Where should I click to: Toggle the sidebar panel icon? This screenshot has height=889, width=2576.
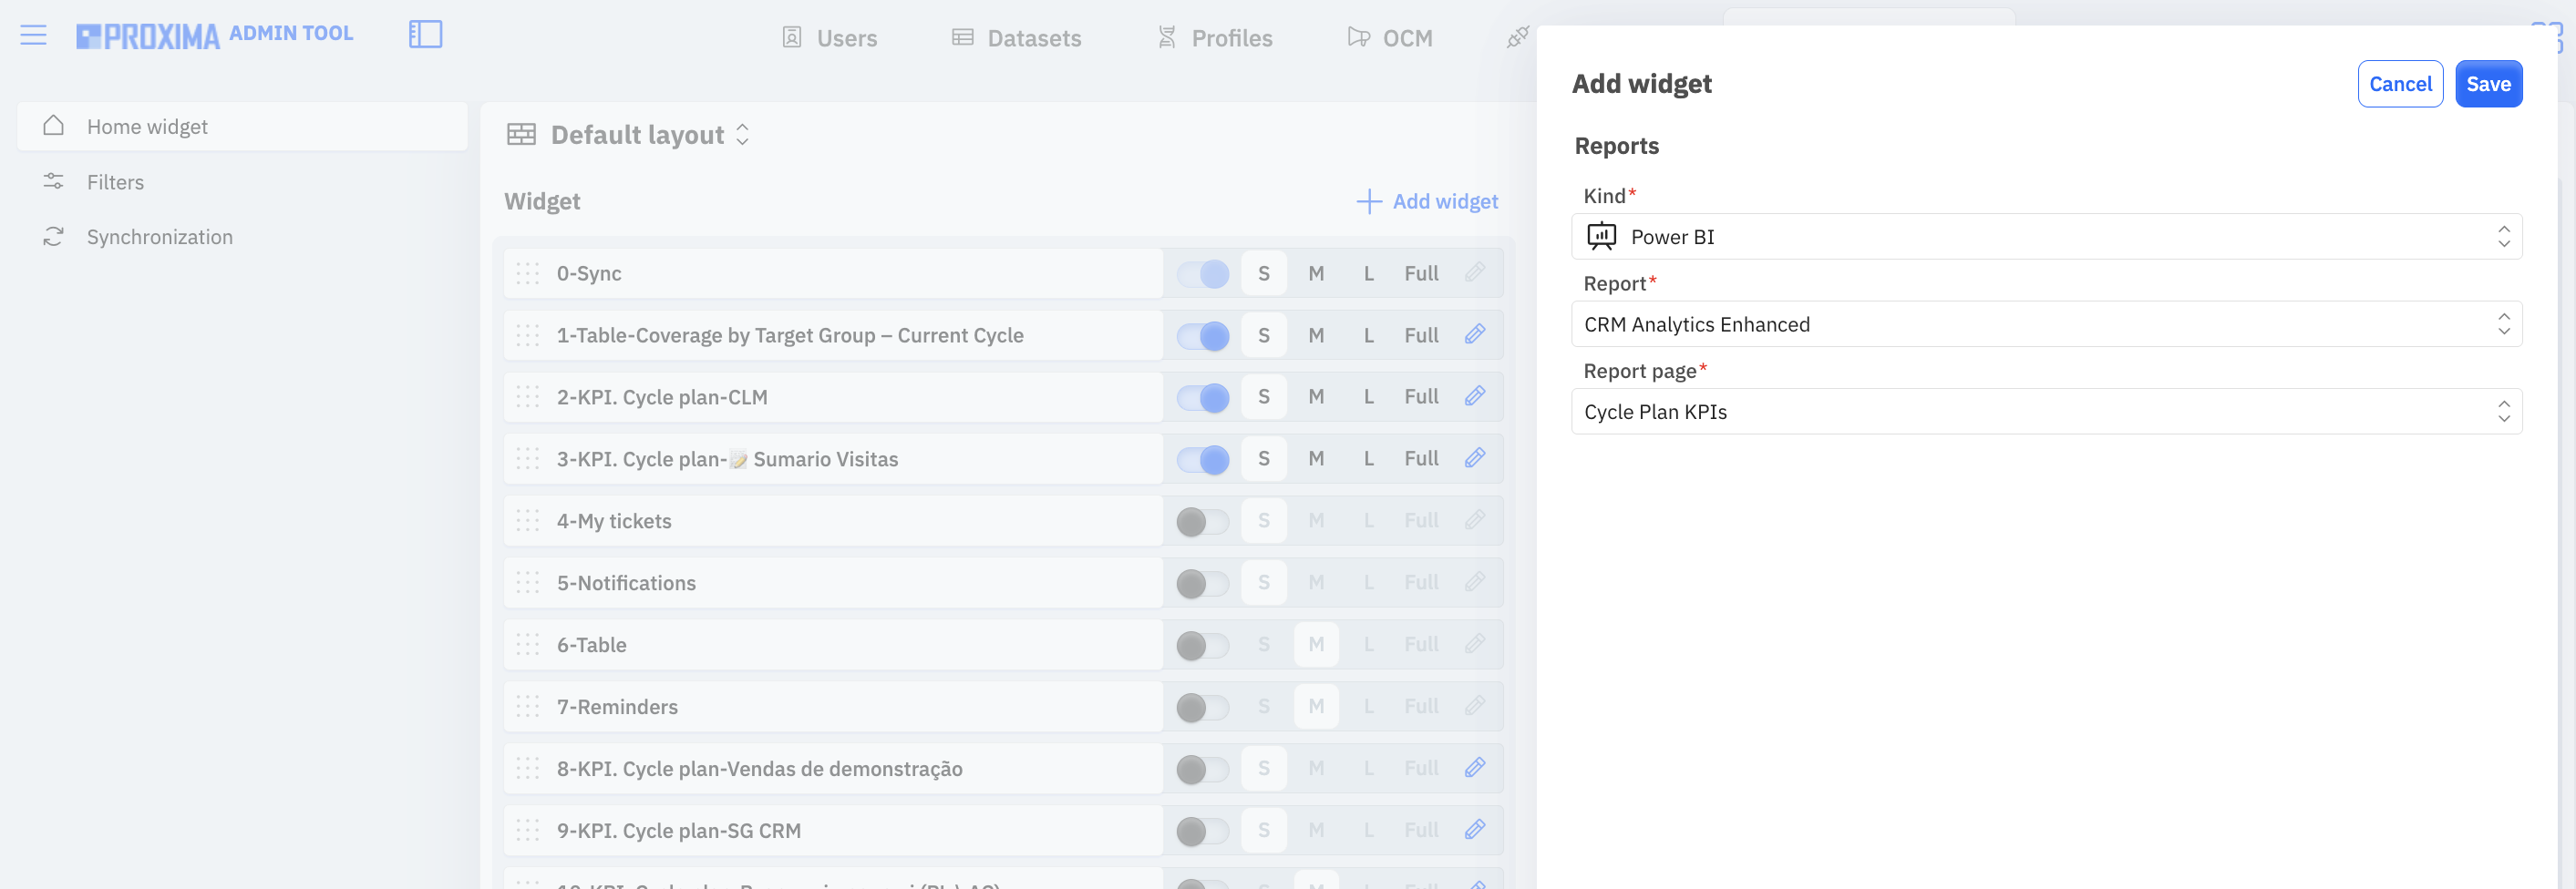point(425,35)
